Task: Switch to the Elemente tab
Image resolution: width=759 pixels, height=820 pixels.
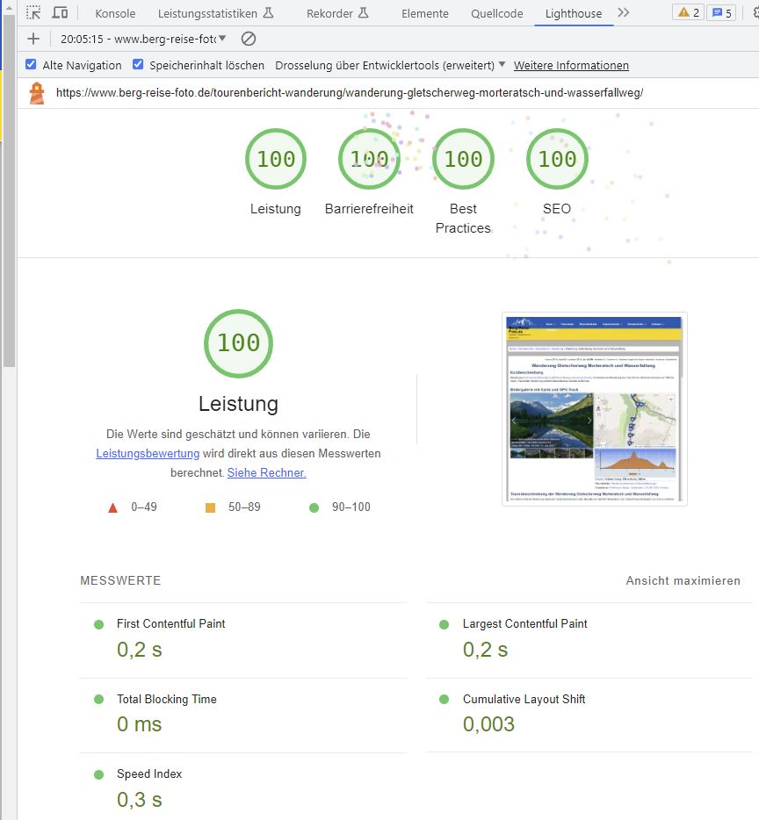Action: pos(425,13)
